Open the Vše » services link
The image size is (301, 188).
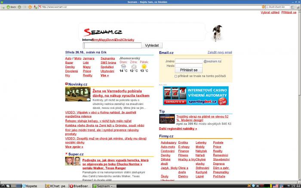[104, 75]
